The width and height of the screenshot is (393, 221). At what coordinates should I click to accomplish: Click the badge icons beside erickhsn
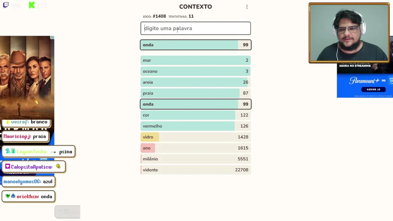(x=10, y=196)
